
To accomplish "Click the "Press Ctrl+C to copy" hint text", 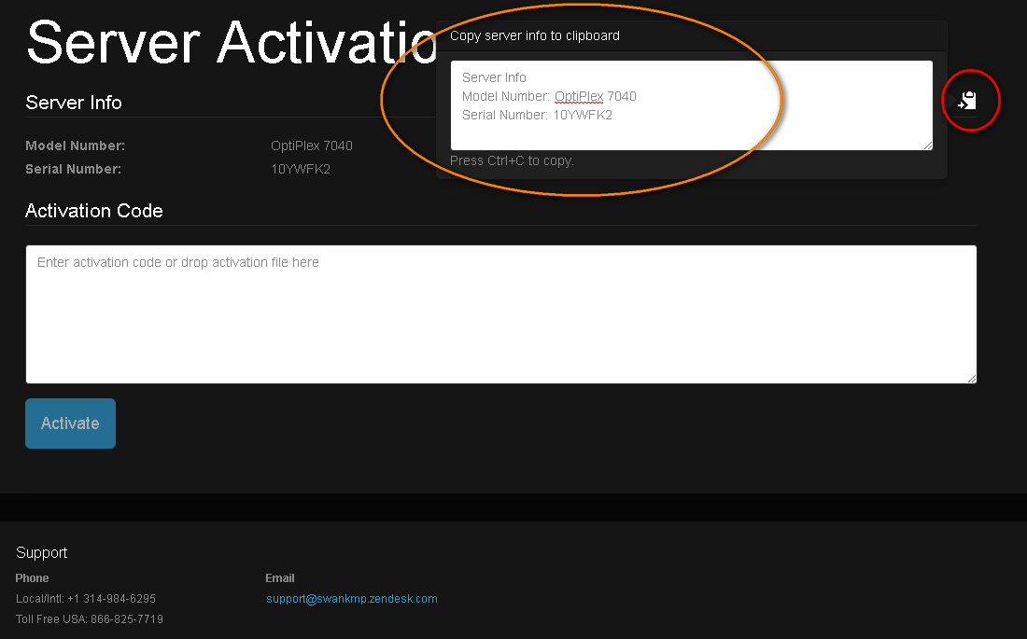I will pyautogui.click(x=512, y=161).
